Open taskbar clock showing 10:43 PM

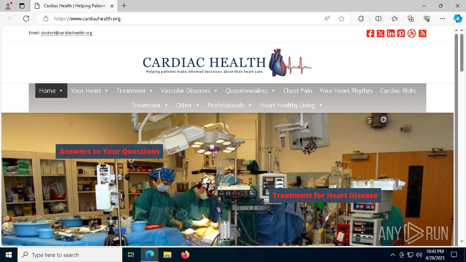[x=435, y=255]
